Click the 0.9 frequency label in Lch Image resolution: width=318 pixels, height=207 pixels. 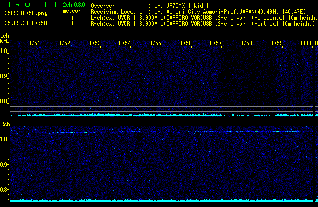pyautogui.click(x=5, y=76)
